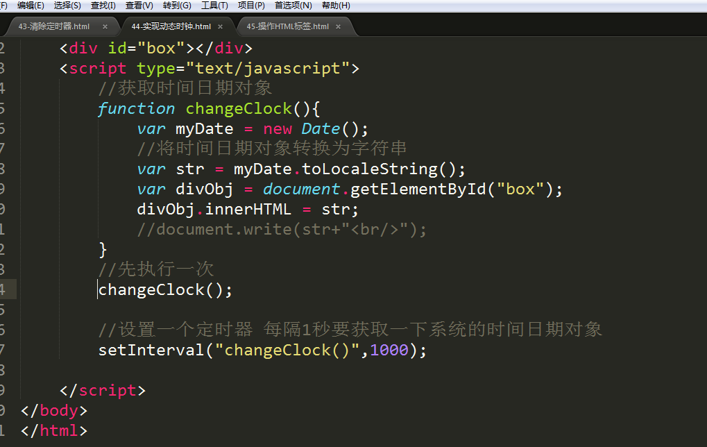The width and height of the screenshot is (707, 447).
Task: Click the divObj.innerHTML assignment line
Action: [248, 210]
